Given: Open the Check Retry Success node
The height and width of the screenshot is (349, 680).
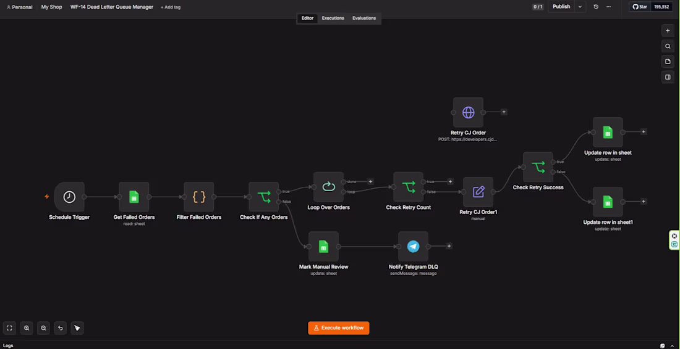Looking at the screenshot, I should click(x=538, y=167).
